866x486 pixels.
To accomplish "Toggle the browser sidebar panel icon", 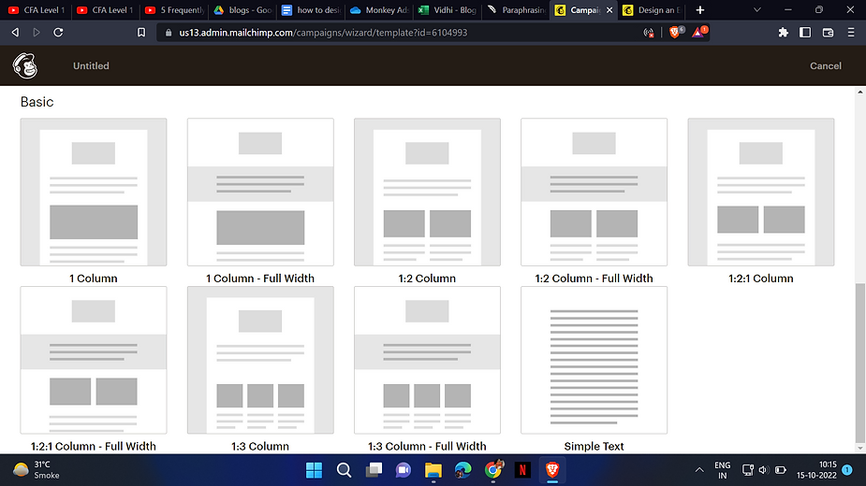I will click(x=805, y=32).
